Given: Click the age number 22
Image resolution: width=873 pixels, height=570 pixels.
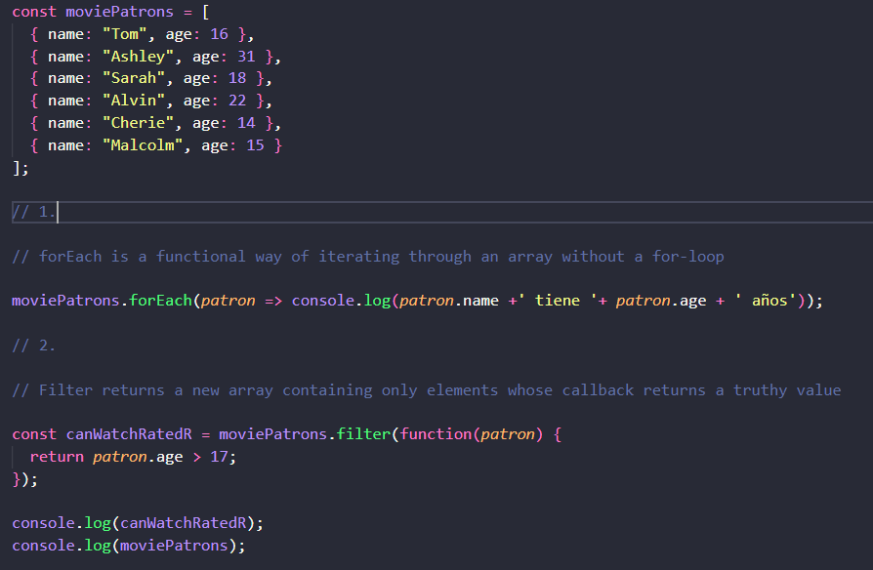Looking at the screenshot, I should pyautogui.click(x=237, y=101).
